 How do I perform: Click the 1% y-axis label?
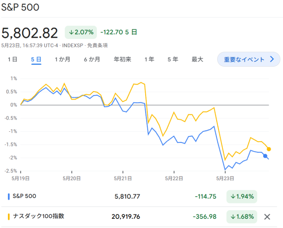[14, 78]
